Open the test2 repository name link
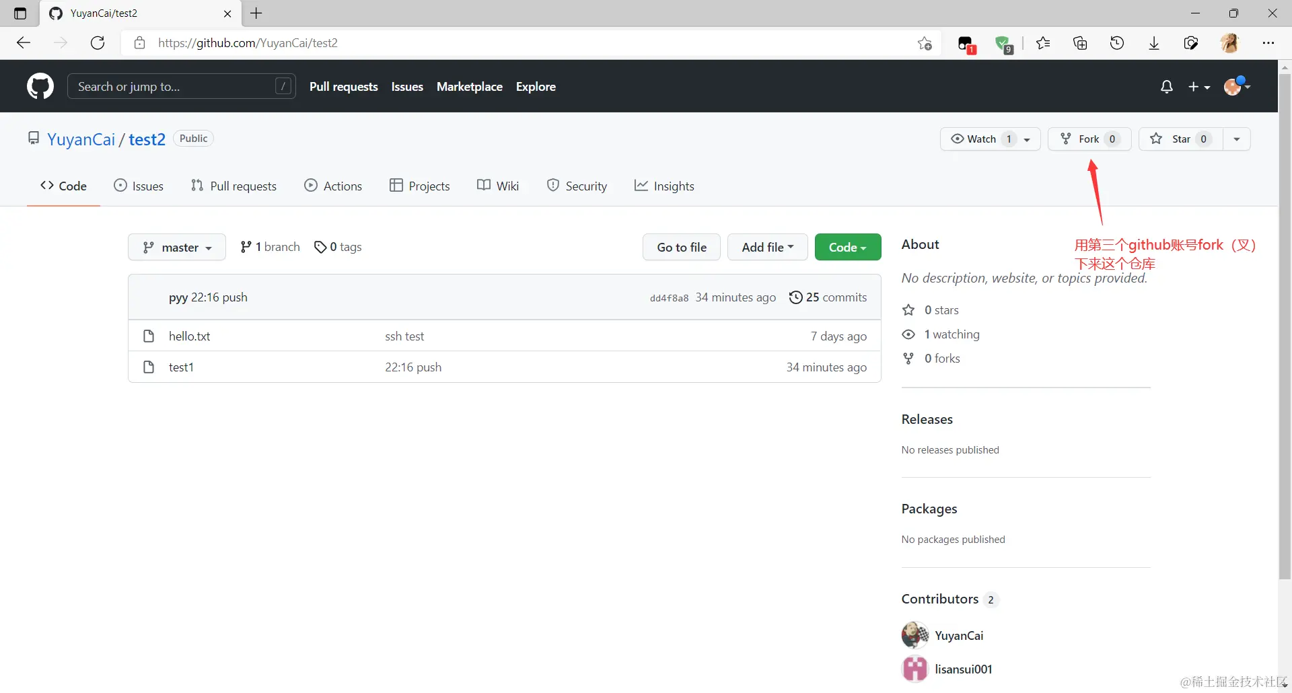 click(x=147, y=139)
